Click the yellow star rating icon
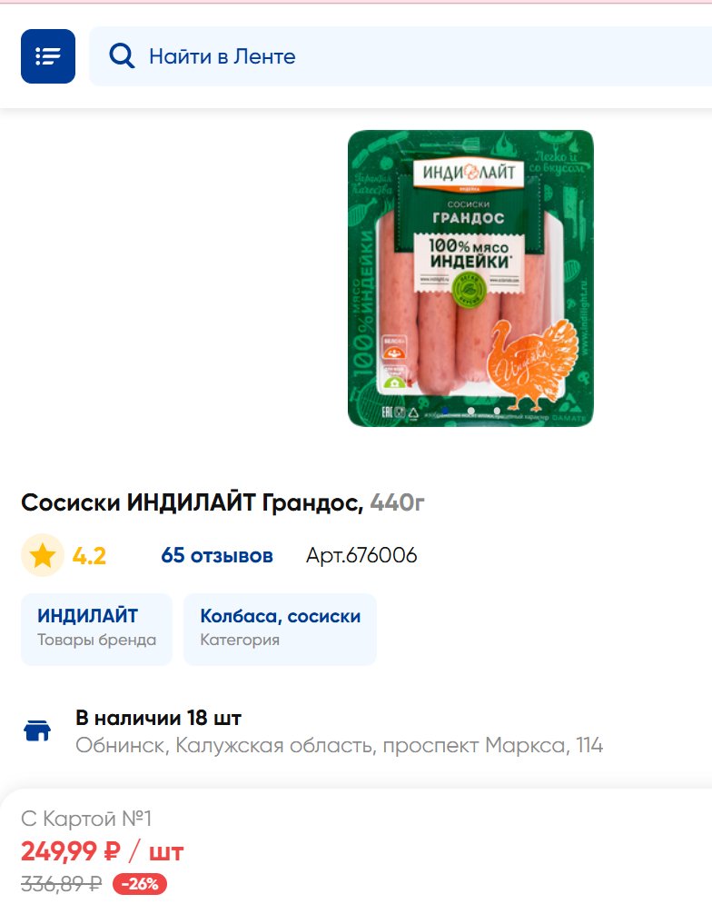Viewport: 712px width, 904px height. 43,556
